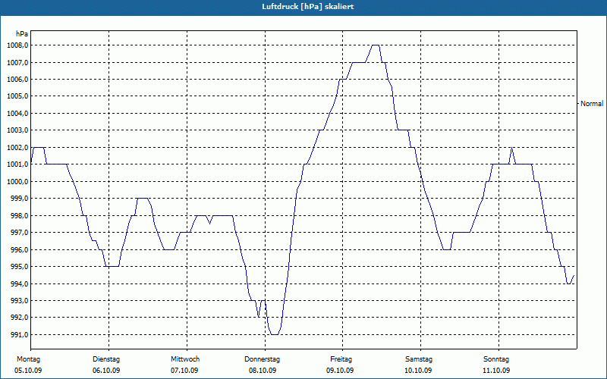Select the 'hPa' unit label
This screenshot has width=607, height=379.
coord(22,34)
